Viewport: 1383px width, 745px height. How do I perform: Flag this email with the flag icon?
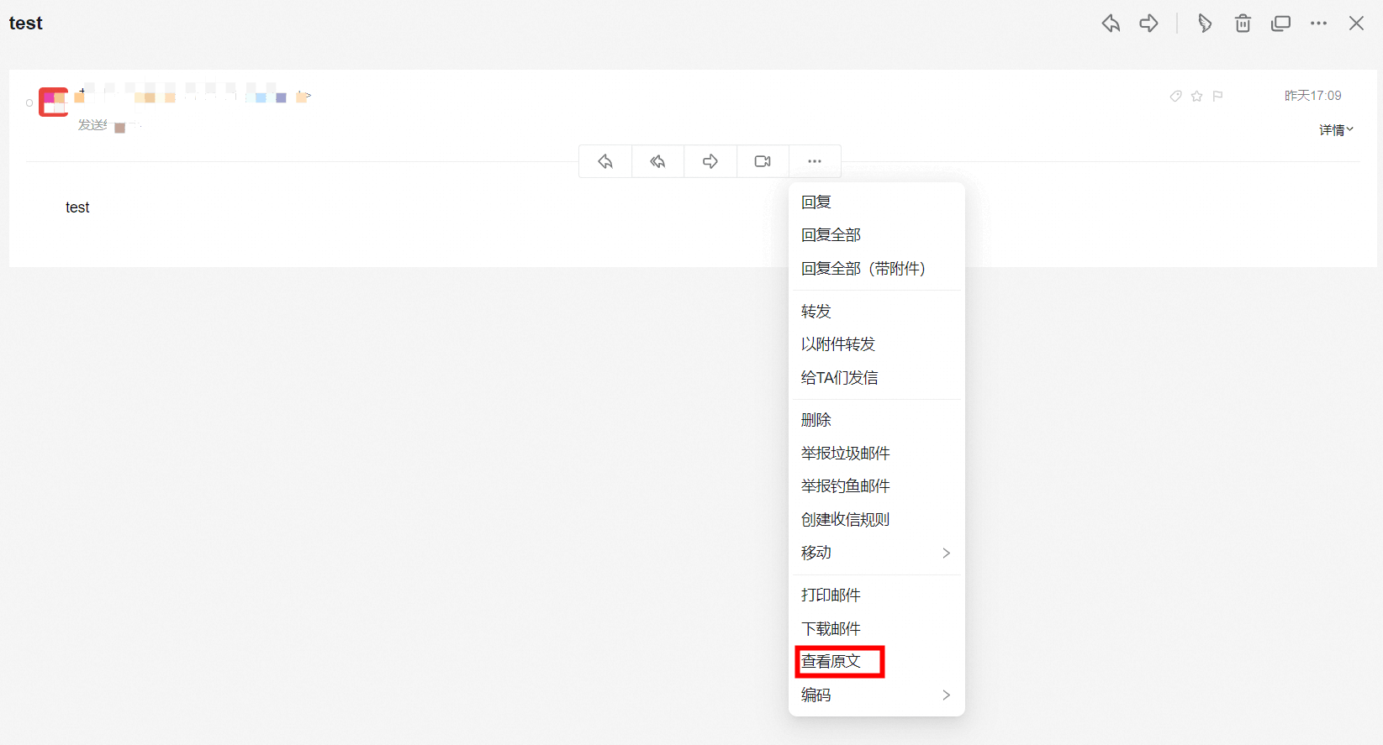click(1217, 97)
